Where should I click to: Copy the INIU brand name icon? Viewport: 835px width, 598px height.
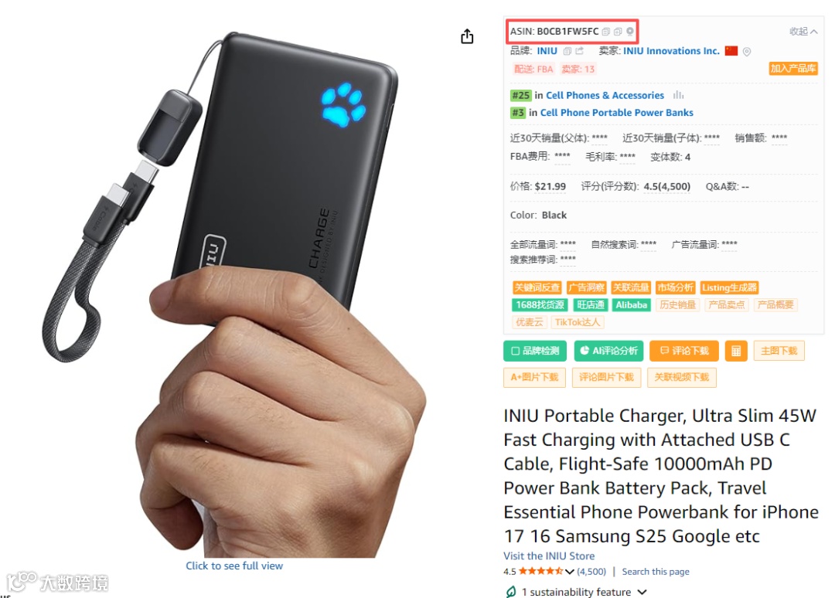[567, 51]
